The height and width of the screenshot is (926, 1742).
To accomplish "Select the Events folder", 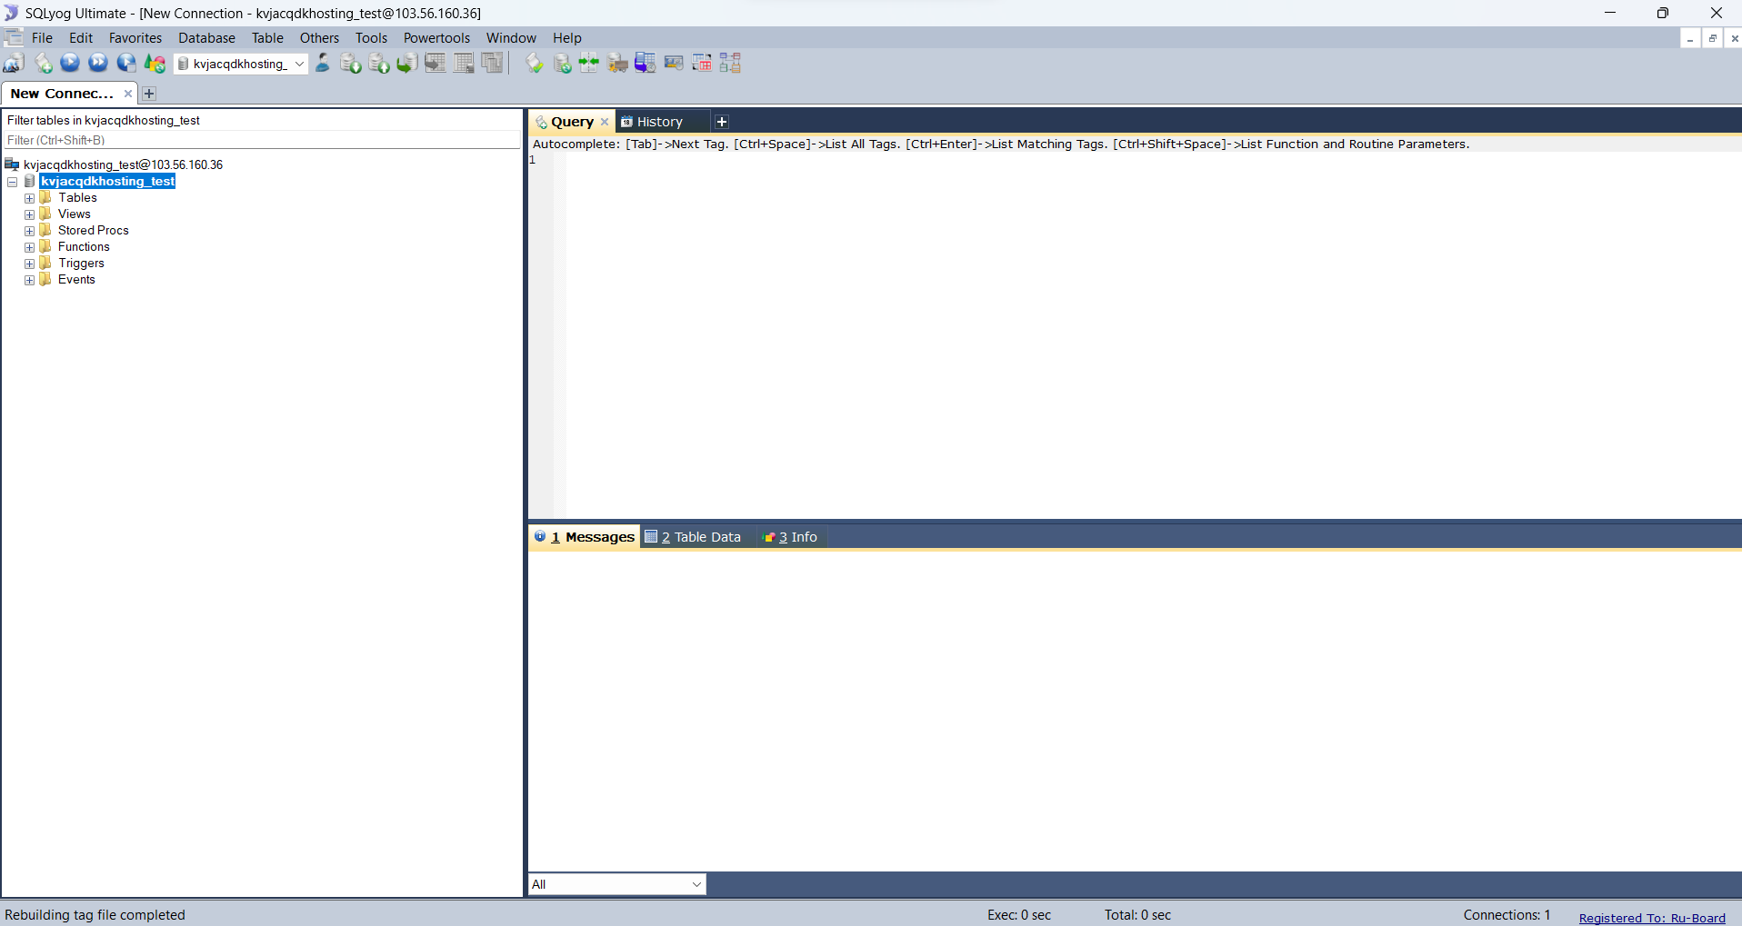I will [76, 280].
